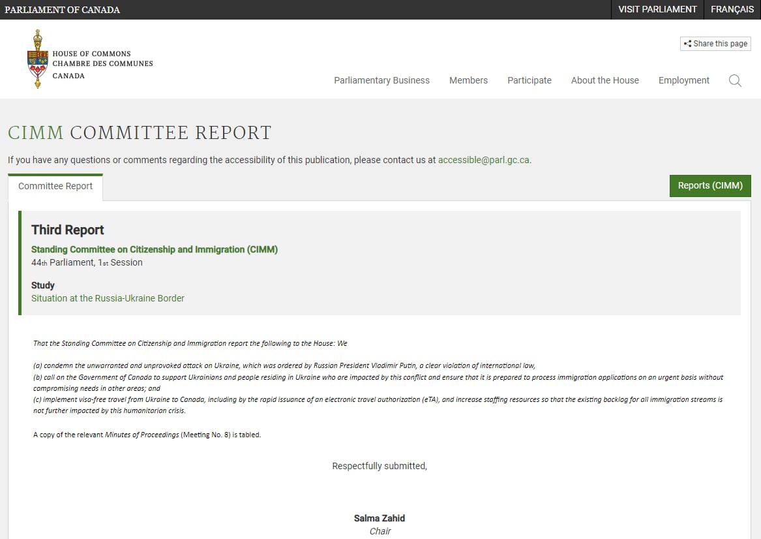The width and height of the screenshot is (761, 539).
Task: Click the House of Commons coat of arms logo
Action: point(38,59)
